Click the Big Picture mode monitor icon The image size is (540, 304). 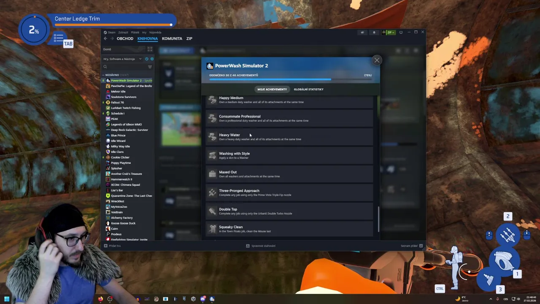click(x=401, y=32)
